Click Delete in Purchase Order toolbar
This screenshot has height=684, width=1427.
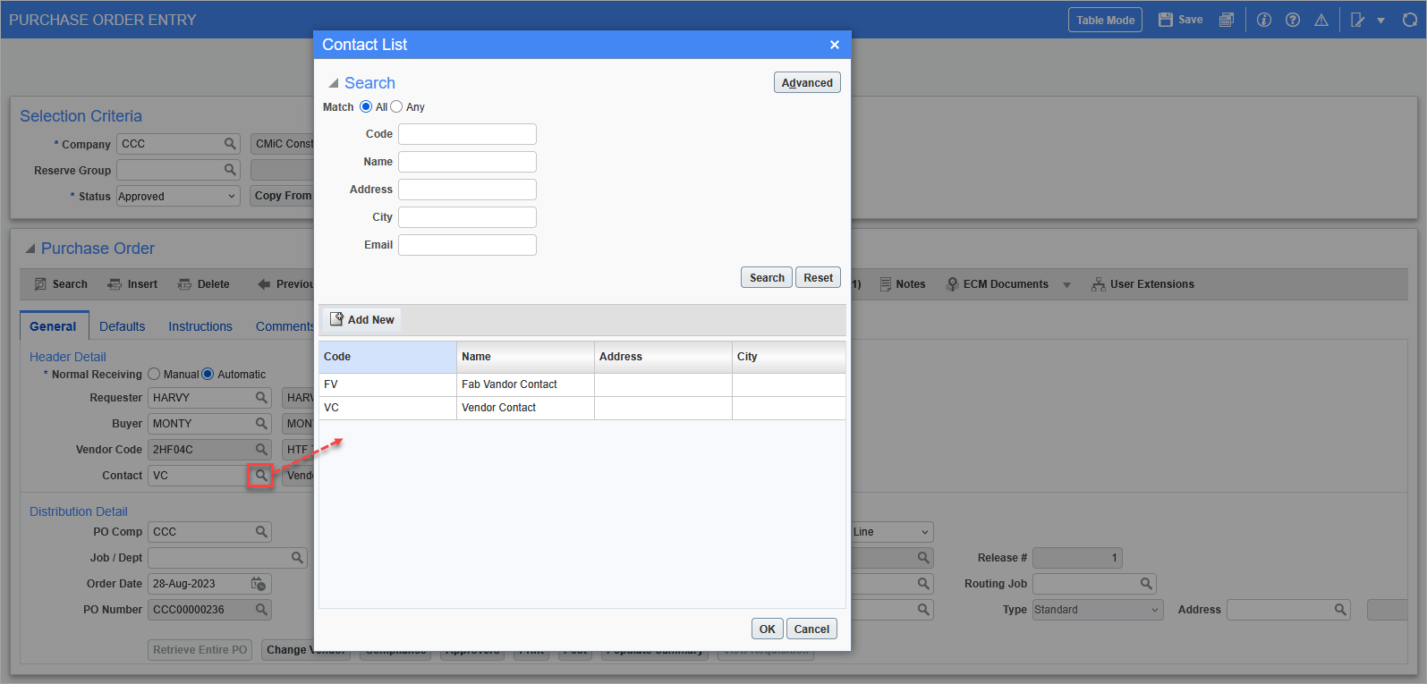click(203, 284)
